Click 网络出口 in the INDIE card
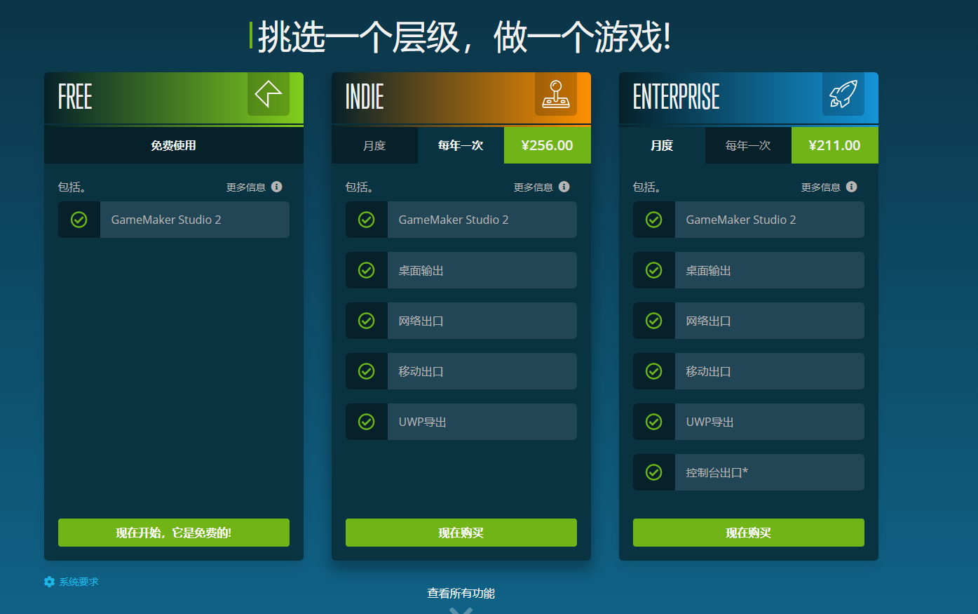The height and width of the screenshot is (614, 978). [421, 321]
